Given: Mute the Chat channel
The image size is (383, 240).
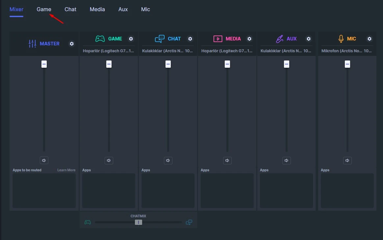Looking at the screenshot, I should coord(168,160).
